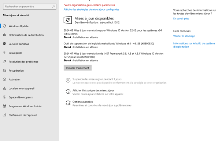Click Informations sur le build du système link
Viewport: 222px width, 141px height.
tap(194, 45)
